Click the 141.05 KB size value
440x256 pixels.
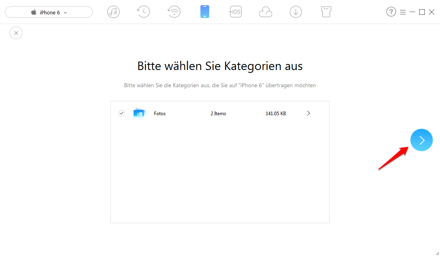276,114
